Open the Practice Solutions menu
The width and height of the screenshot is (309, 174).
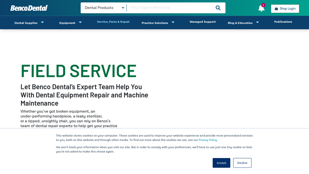[x=155, y=23]
